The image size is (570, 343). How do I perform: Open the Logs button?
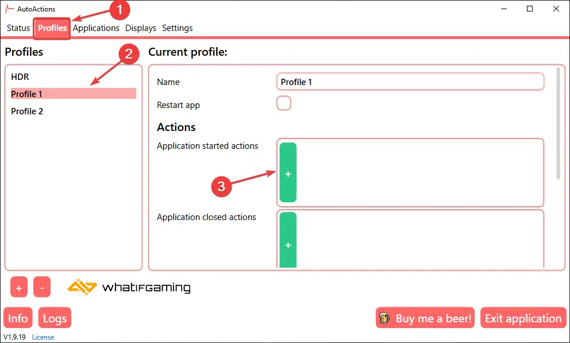click(x=55, y=318)
